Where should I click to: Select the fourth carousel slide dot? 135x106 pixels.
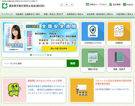[38, 55]
